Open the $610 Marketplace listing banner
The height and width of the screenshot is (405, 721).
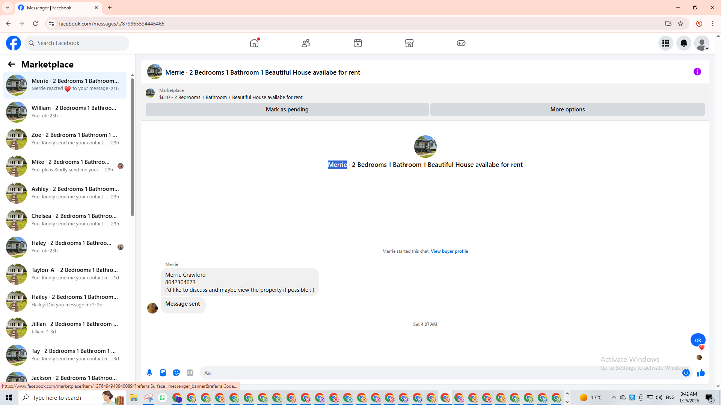[231, 94]
